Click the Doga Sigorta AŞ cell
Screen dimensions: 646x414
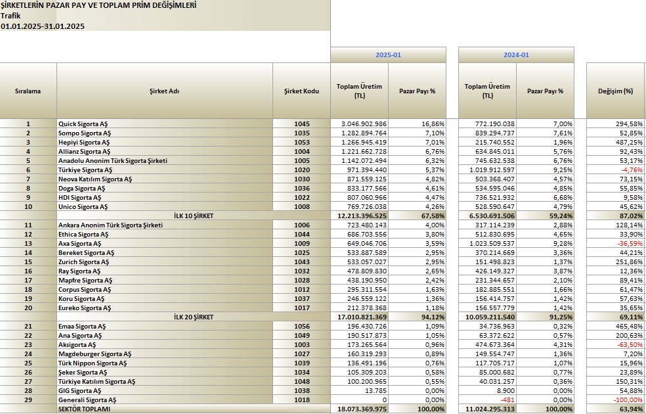click(165, 188)
